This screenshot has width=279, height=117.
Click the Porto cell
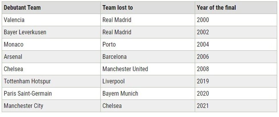[109, 44]
